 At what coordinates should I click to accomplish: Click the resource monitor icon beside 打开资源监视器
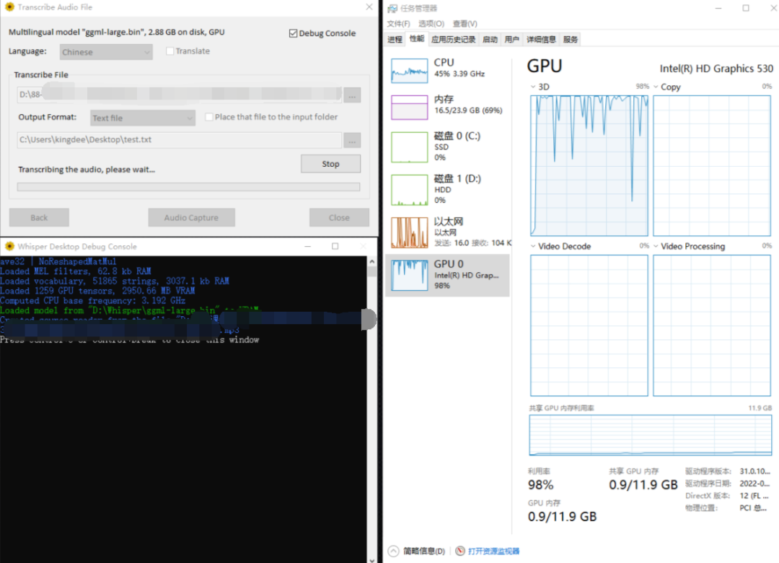[x=460, y=551]
